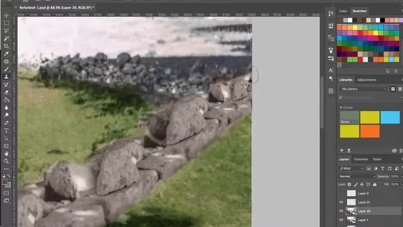Toggle type layer filter in Layers panel

[x=383, y=168]
